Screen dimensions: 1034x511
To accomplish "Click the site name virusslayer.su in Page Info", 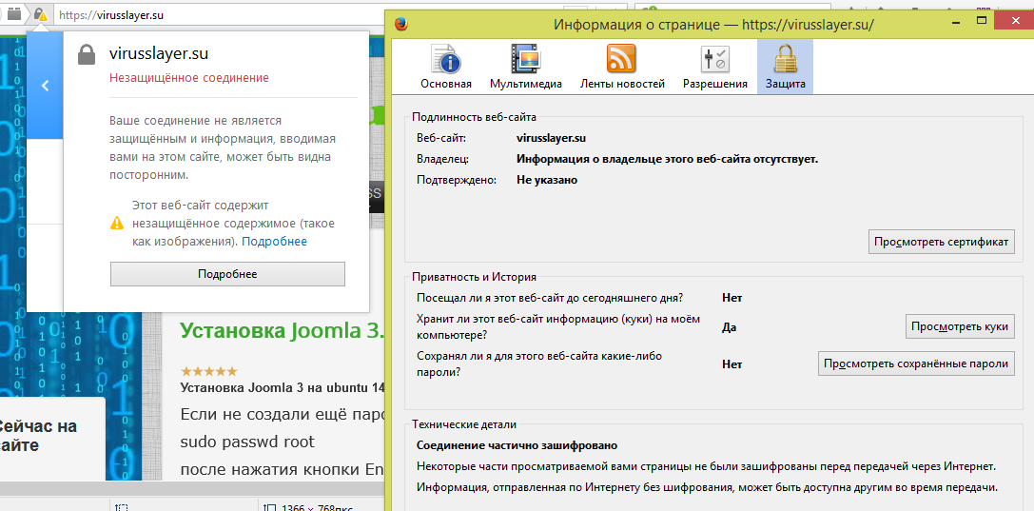I will [x=552, y=139].
